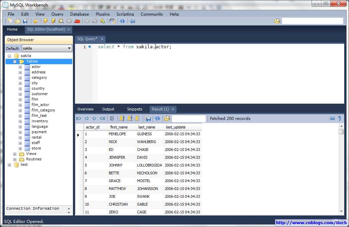Open the File menu
The width and height of the screenshot is (349, 227).
(x=11, y=14)
